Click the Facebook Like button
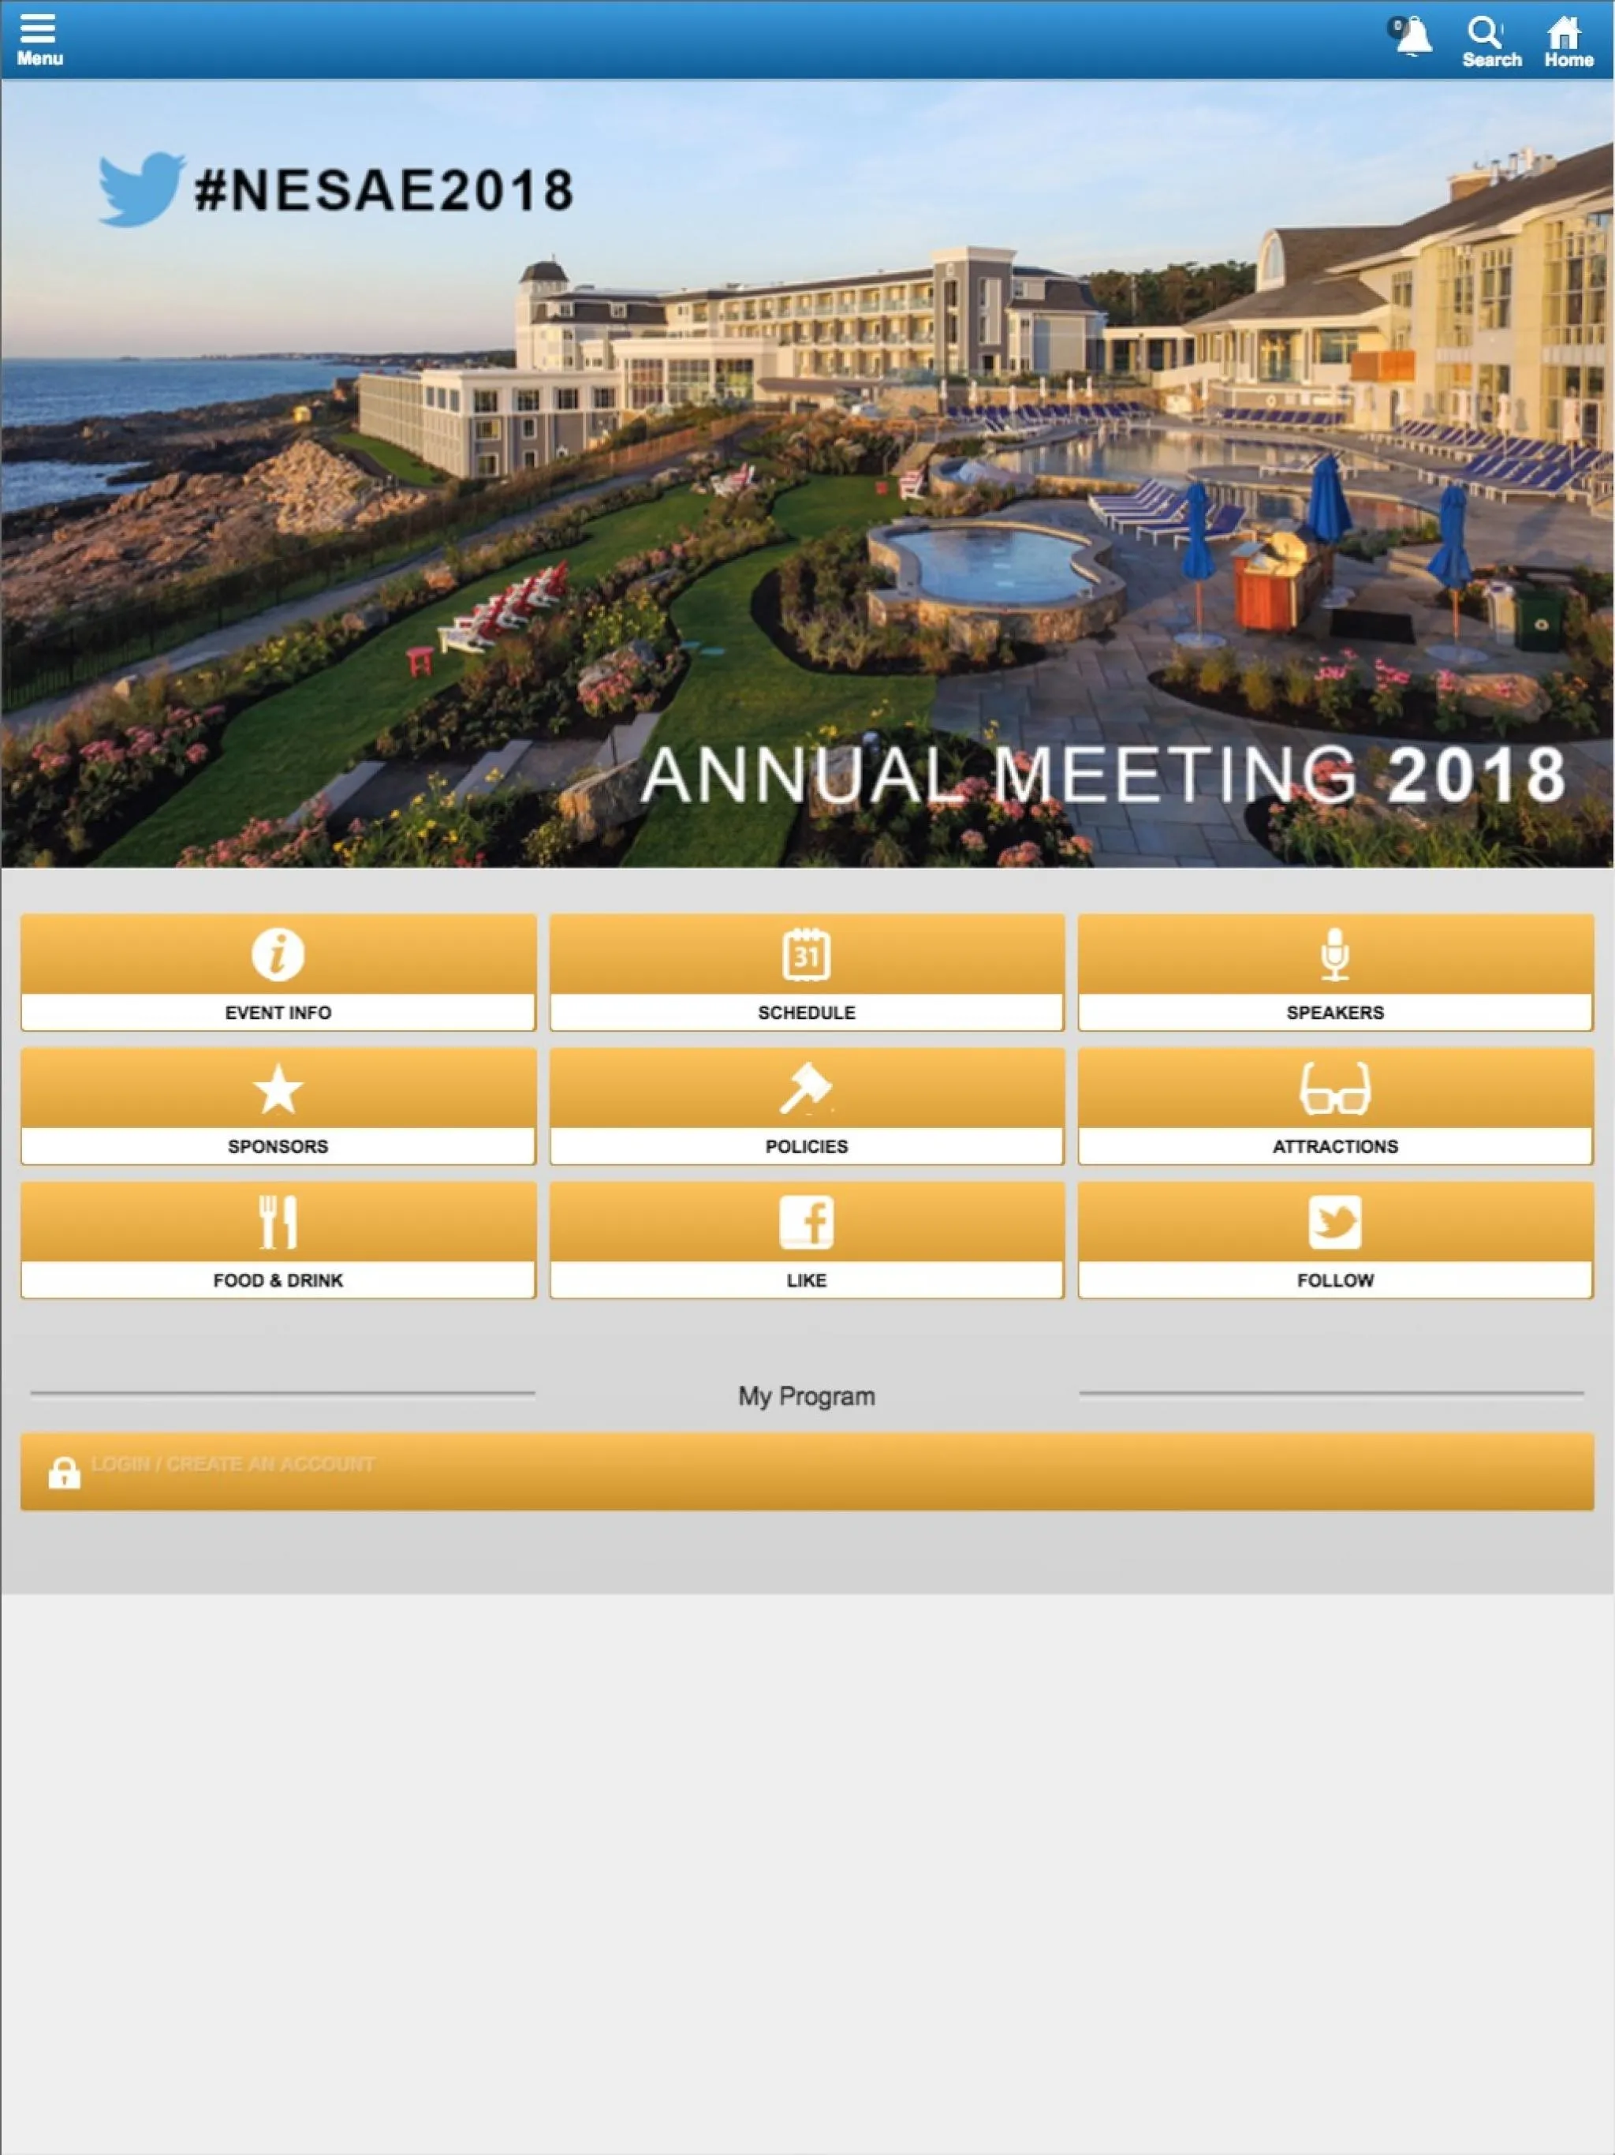1615x2155 pixels. [x=806, y=1238]
